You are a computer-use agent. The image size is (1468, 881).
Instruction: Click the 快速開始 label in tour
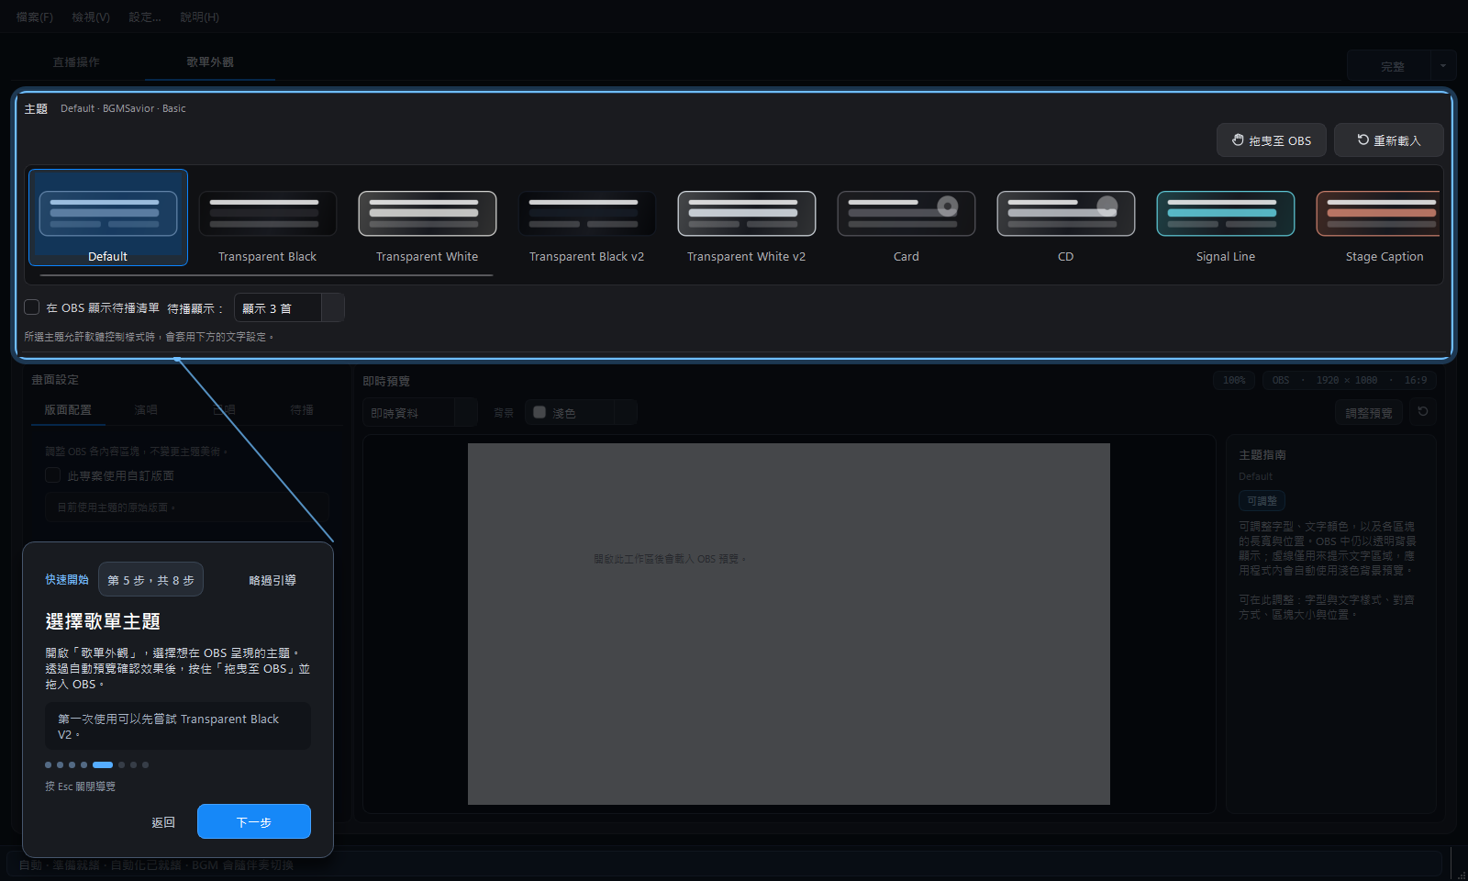67,580
